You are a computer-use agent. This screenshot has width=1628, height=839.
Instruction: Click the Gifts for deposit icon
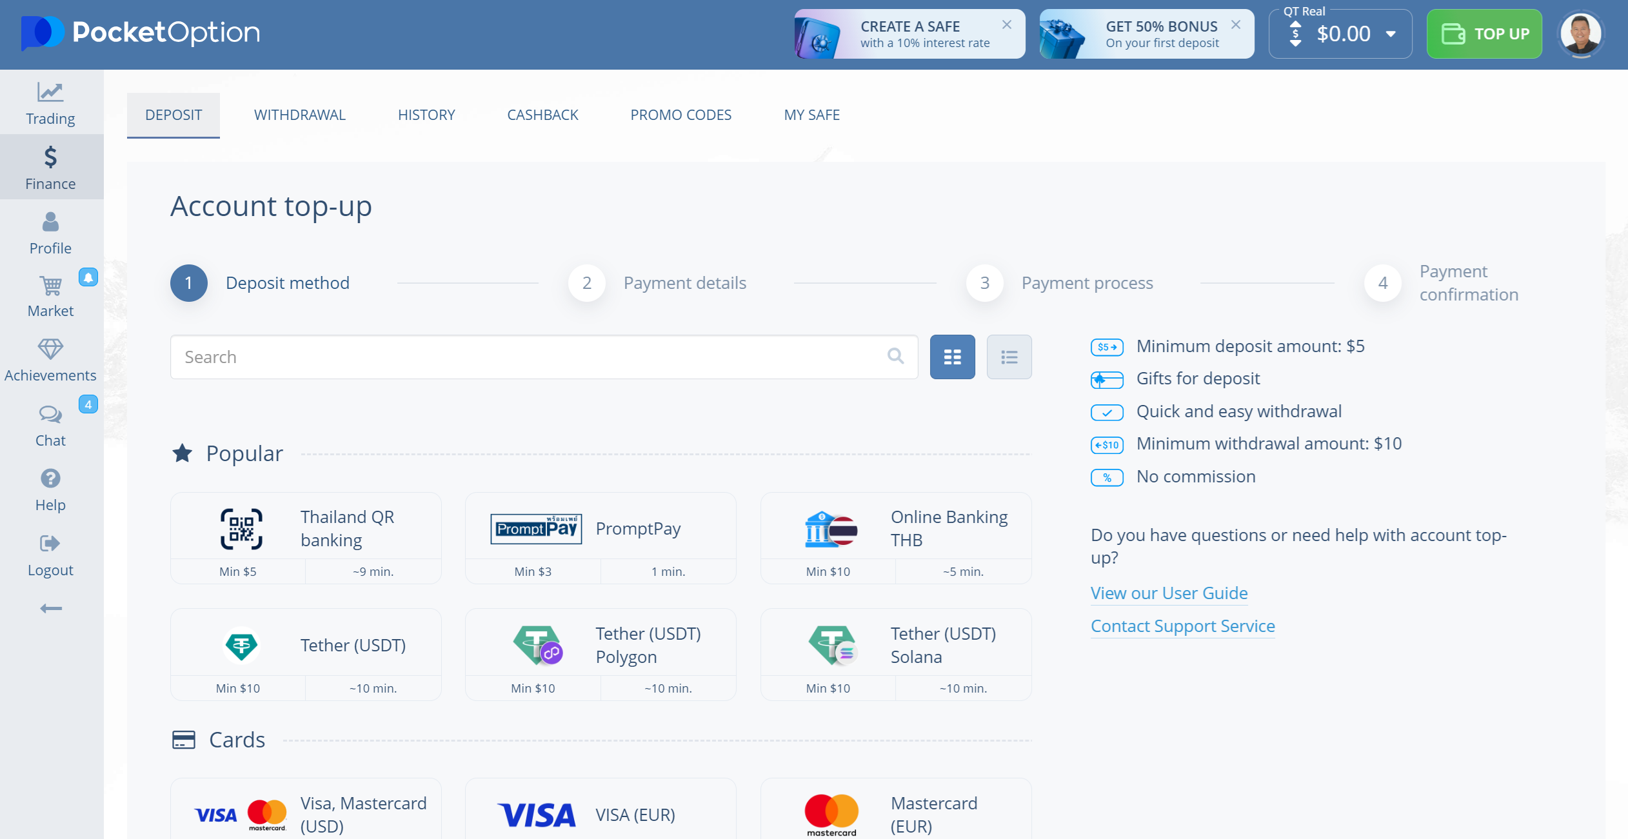pos(1107,380)
